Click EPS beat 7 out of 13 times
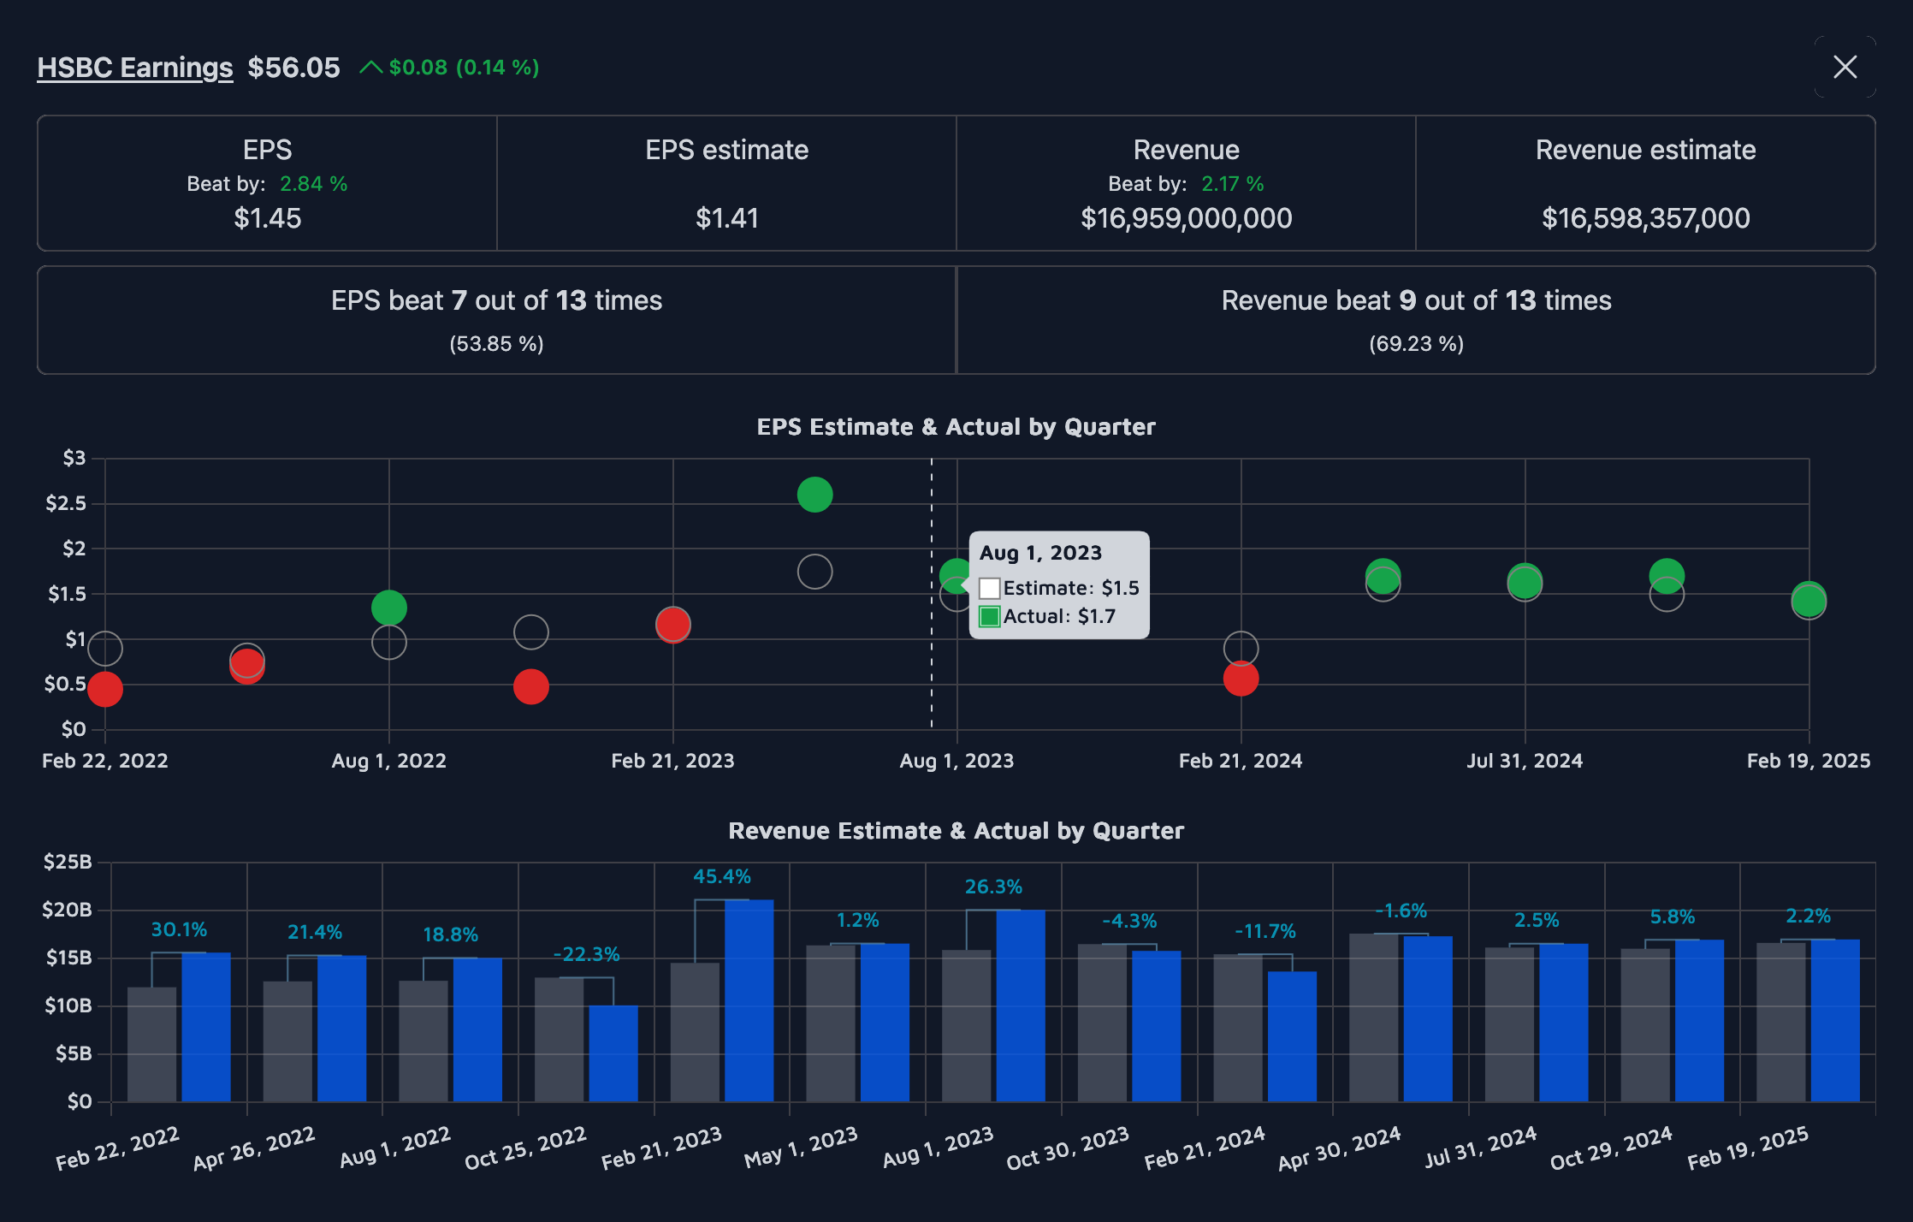1913x1222 pixels. pos(496,300)
